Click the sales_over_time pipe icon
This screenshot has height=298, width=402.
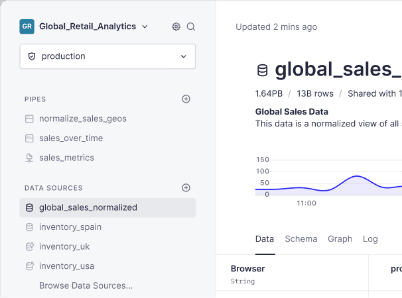[x=29, y=138]
